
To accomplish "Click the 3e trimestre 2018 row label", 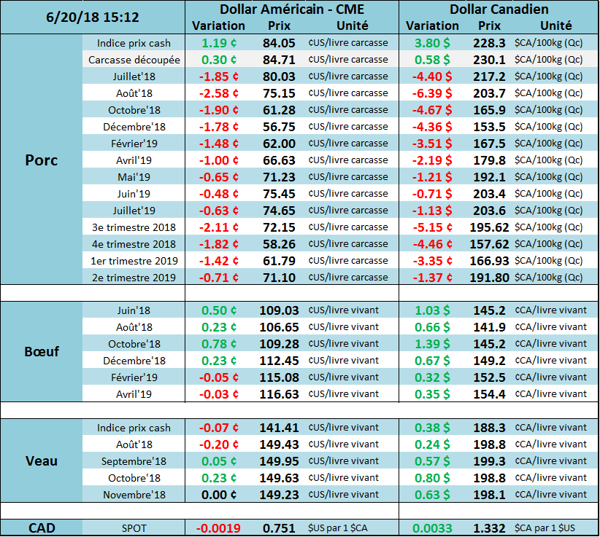I will click(134, 227).
